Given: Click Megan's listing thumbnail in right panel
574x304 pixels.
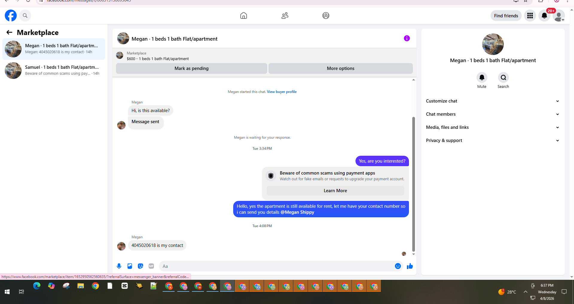Looking at the screenshot, I should click(493, 44).
